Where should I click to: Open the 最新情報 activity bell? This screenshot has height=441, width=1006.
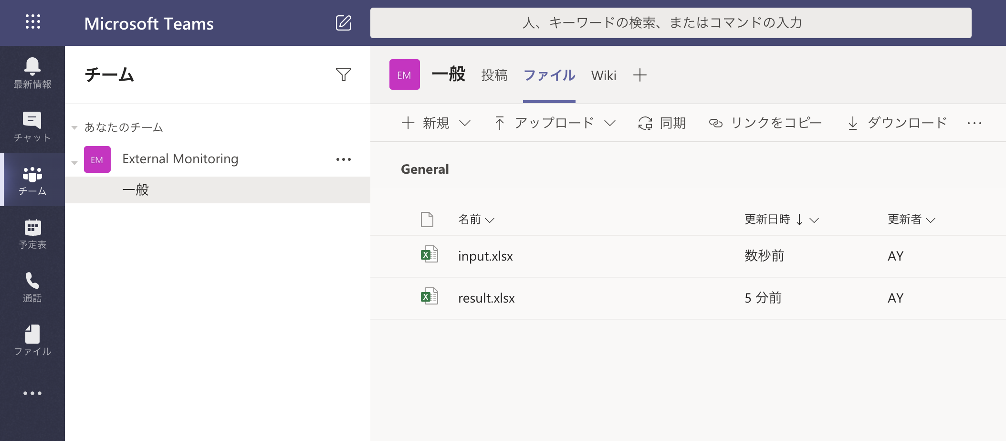(32, 73)
